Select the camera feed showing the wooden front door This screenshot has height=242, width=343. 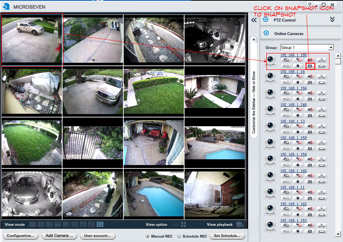coord(215,194)
